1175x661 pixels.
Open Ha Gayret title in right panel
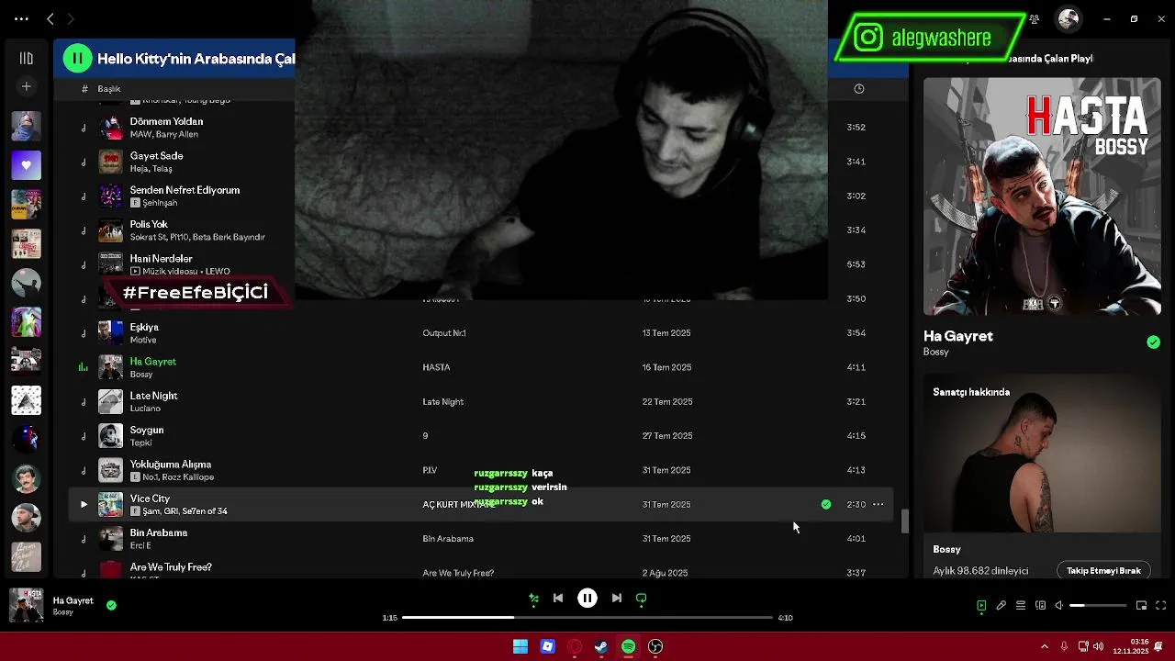957,336
